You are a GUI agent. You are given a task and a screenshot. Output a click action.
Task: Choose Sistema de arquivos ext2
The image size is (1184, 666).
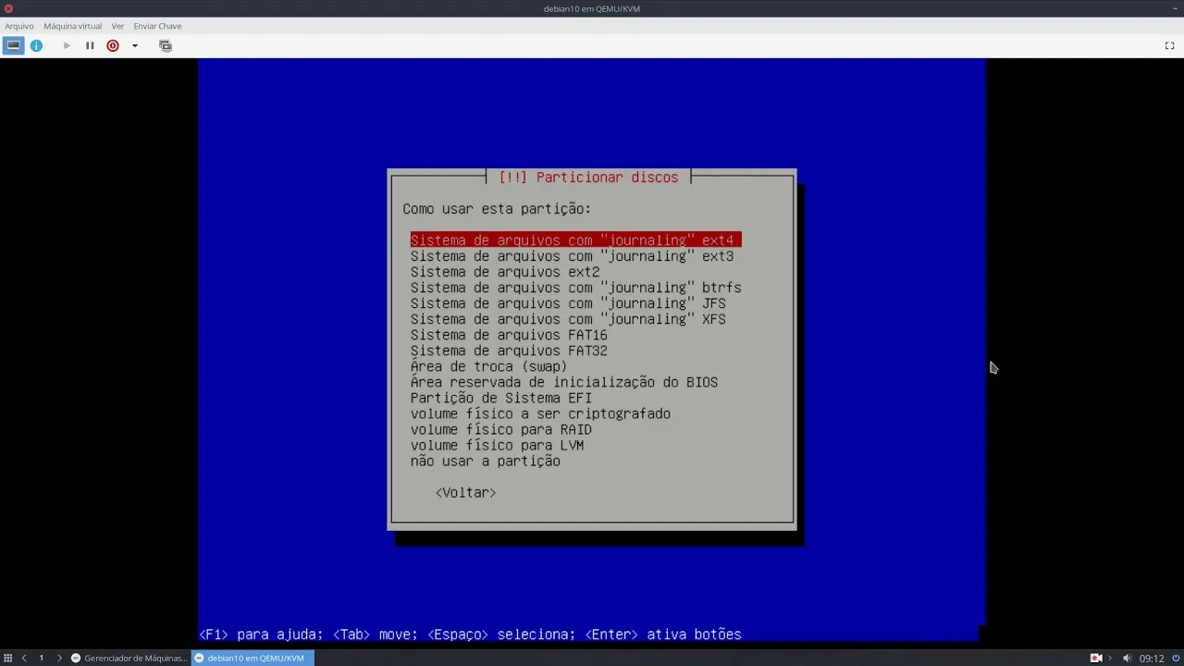pyautogui.click(x=505, y=272)
